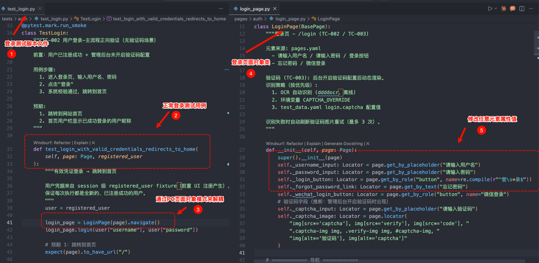Split the editor to the right

pos(522,9)
